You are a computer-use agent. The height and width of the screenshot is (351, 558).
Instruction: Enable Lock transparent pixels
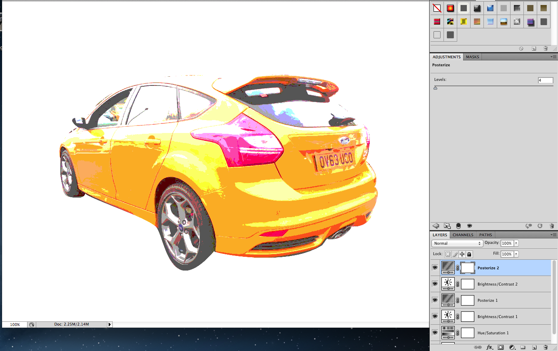point(448,254)
